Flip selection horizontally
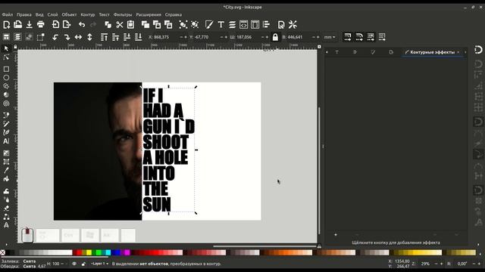485x272 pixels. [x=78, y=37]
